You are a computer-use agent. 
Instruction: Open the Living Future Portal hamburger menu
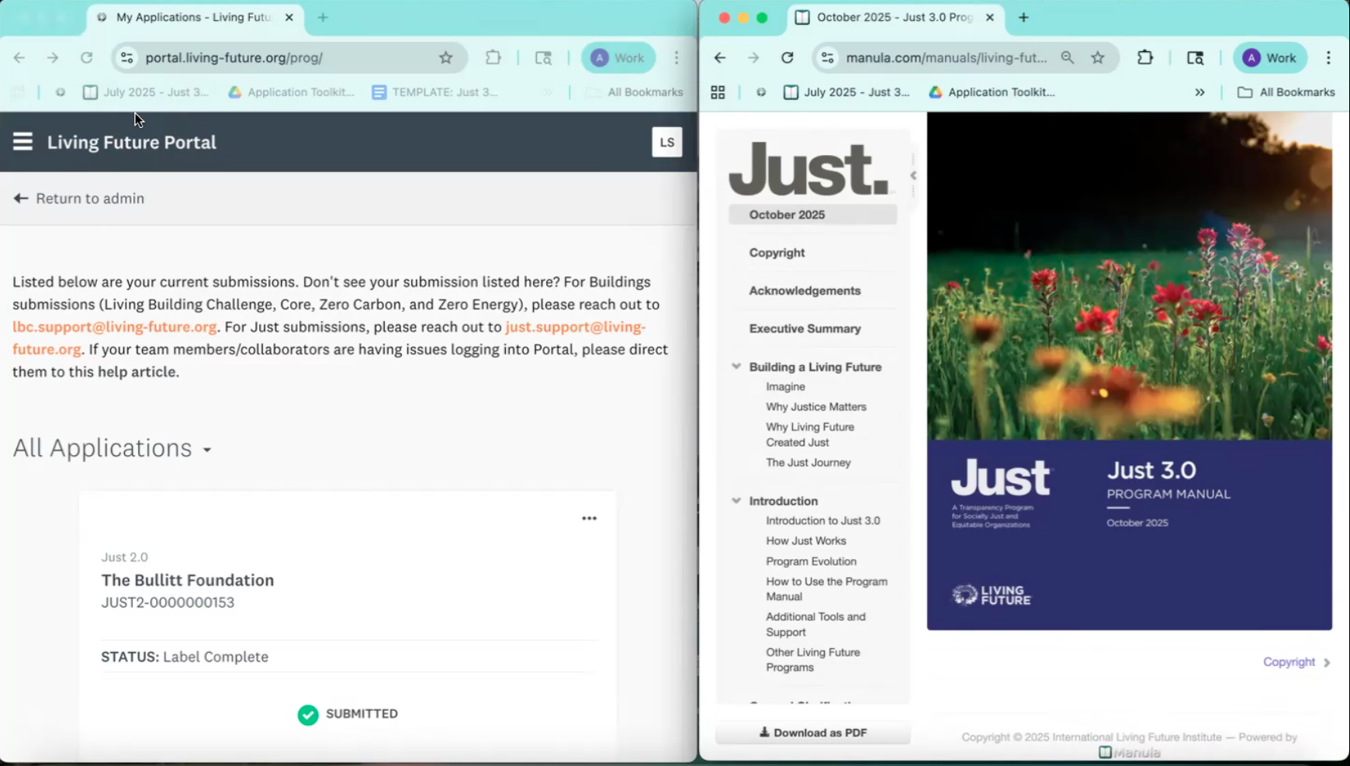tap(22, 142)
